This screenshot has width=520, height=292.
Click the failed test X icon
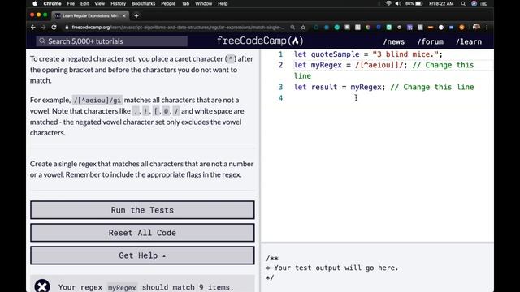tap(42, 286)
